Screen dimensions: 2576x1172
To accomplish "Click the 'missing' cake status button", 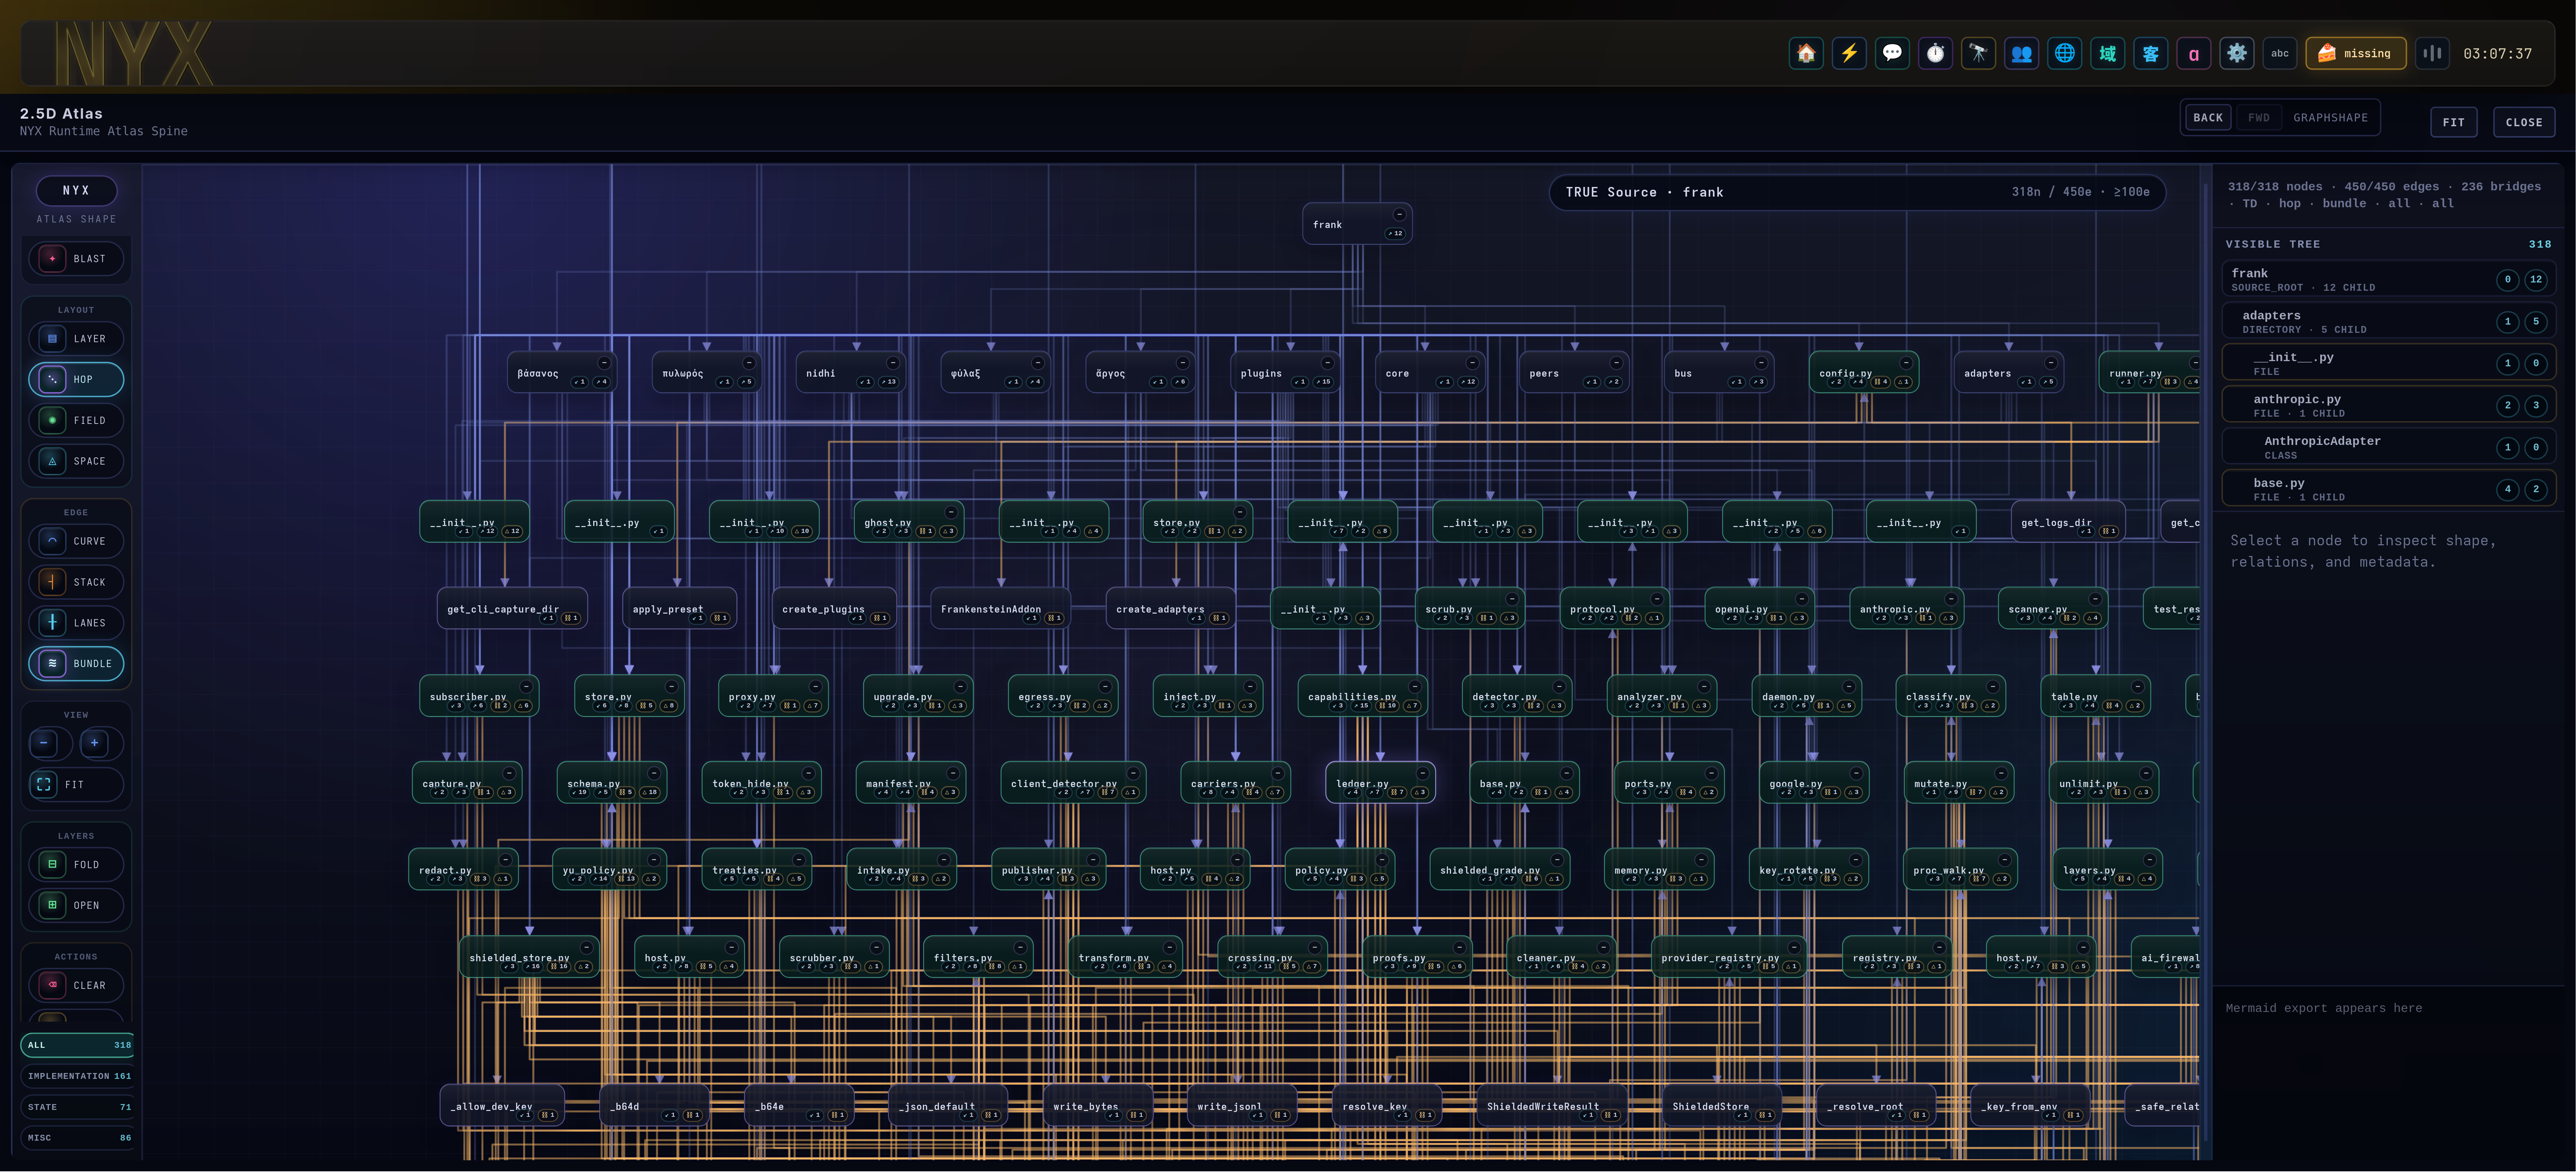I will coord(2355,53).
